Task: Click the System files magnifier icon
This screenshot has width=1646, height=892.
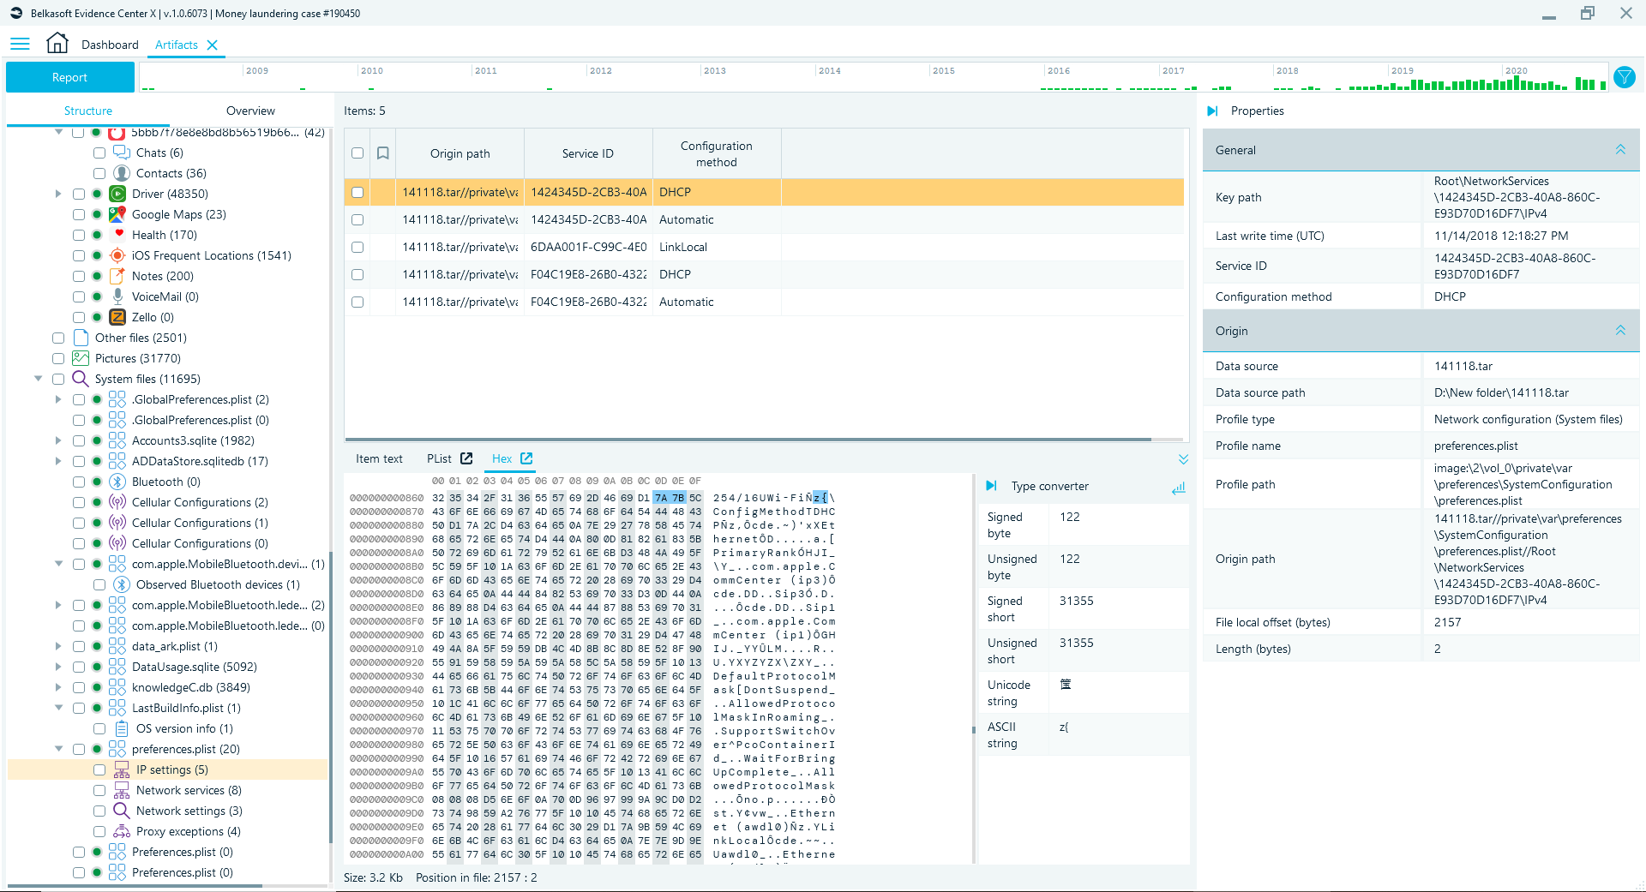Action: click(81, 379)
